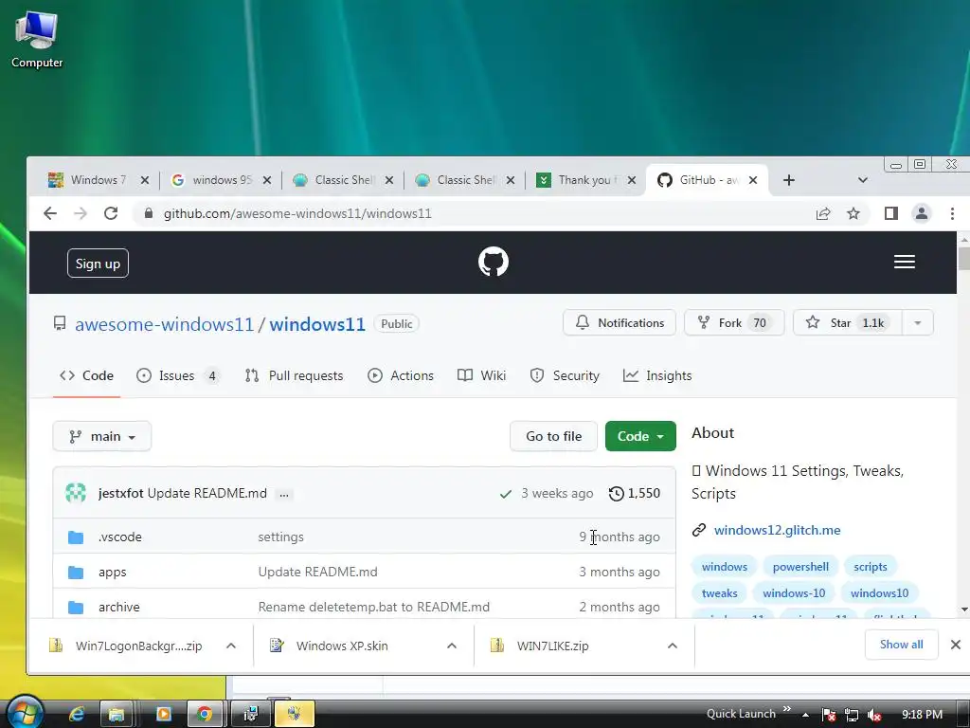Share this page via share icon

(x=823, y=213)
